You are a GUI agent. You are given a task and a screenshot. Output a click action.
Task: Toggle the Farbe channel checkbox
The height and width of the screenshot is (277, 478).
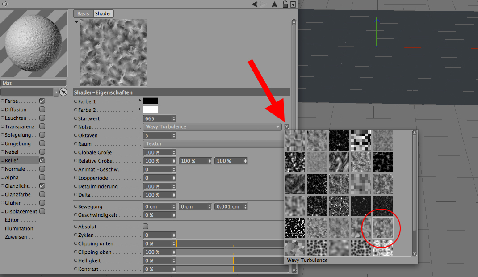point(42,101)
